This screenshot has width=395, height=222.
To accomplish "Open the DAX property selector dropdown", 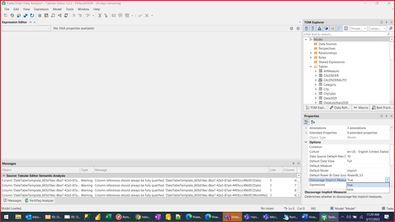I will tap(26, 28).
